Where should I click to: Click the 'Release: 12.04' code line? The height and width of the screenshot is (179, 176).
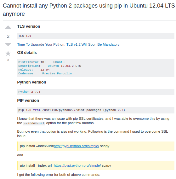[34, 70]
